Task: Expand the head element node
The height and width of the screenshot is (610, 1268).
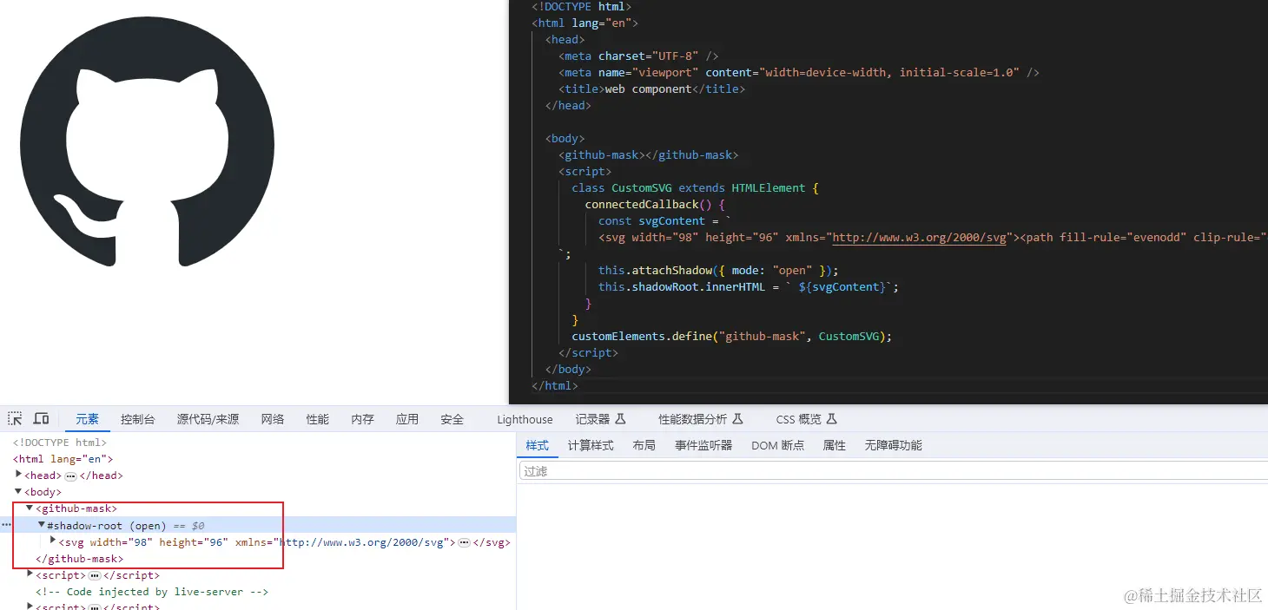Action: click(19, 475)
